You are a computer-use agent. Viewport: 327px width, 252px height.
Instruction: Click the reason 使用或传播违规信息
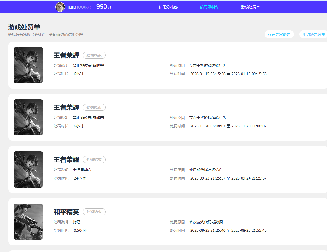tap(206, 170)
